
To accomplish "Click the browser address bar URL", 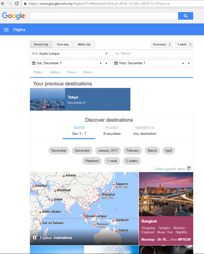I will pyautogui.click(x=99, y=4).
